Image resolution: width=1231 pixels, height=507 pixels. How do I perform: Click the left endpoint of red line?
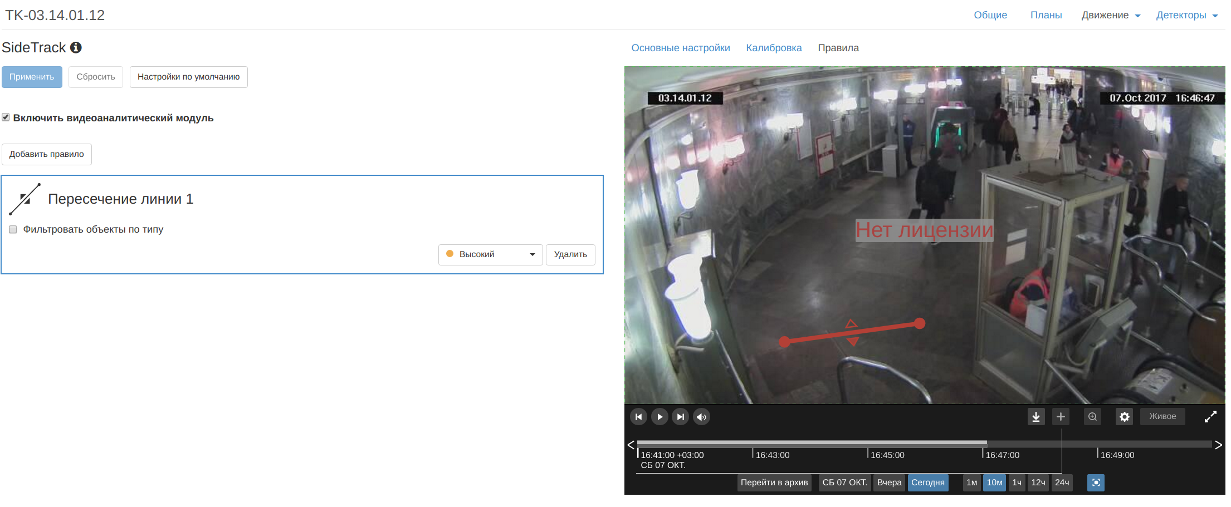[x=784, y=342]
